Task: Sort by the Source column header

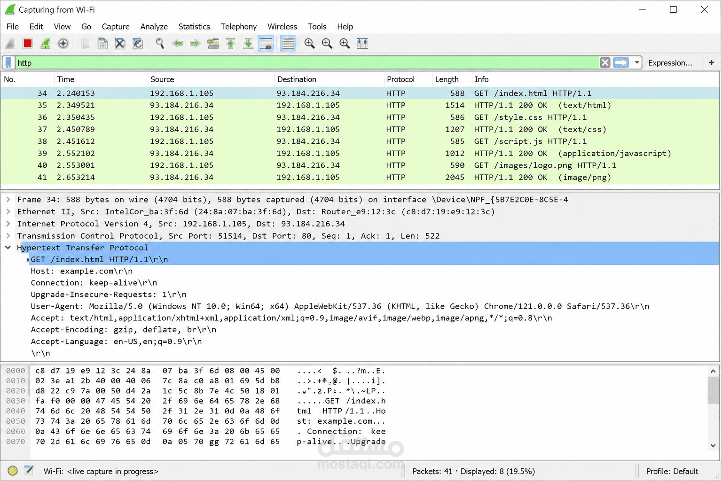Action: [211, 79]
